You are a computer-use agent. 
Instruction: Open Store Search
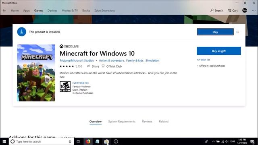pyautogui.click(x=217, y=10)
